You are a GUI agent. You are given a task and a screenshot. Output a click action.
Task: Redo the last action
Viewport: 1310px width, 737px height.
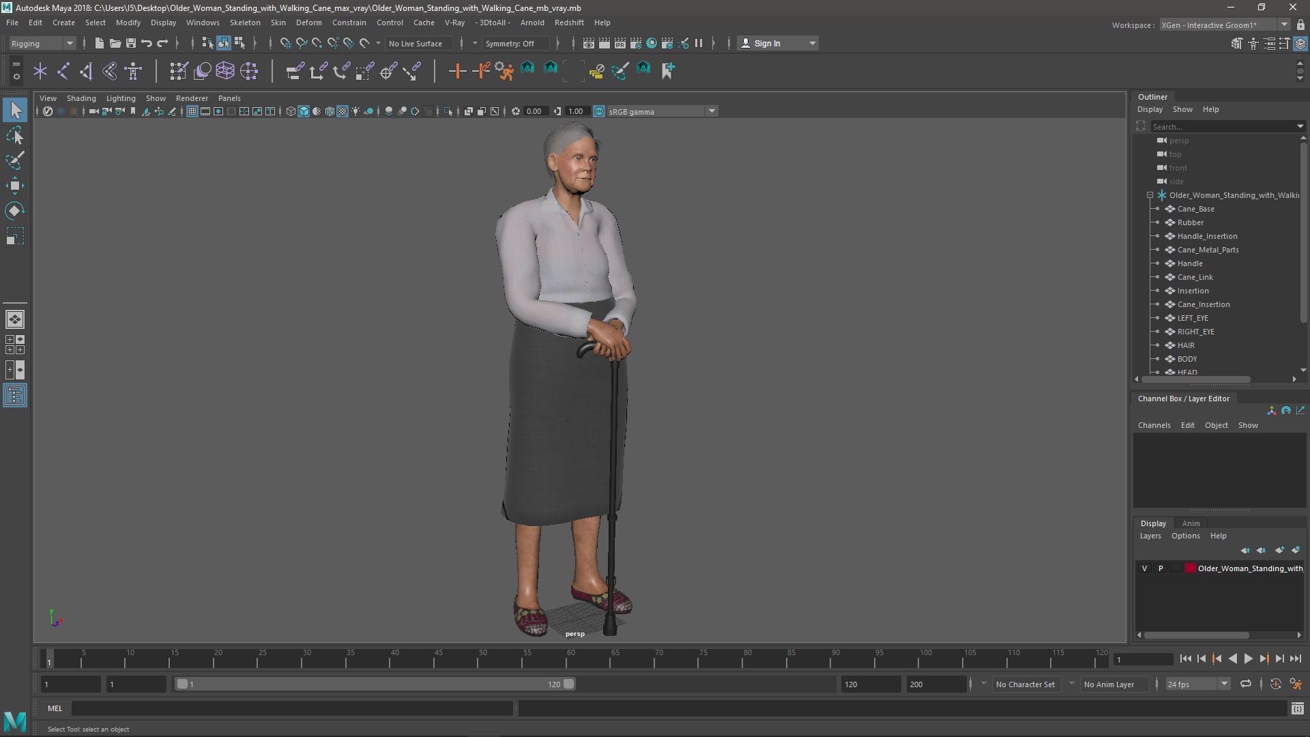pyautogui.click(x=162, y=43)
